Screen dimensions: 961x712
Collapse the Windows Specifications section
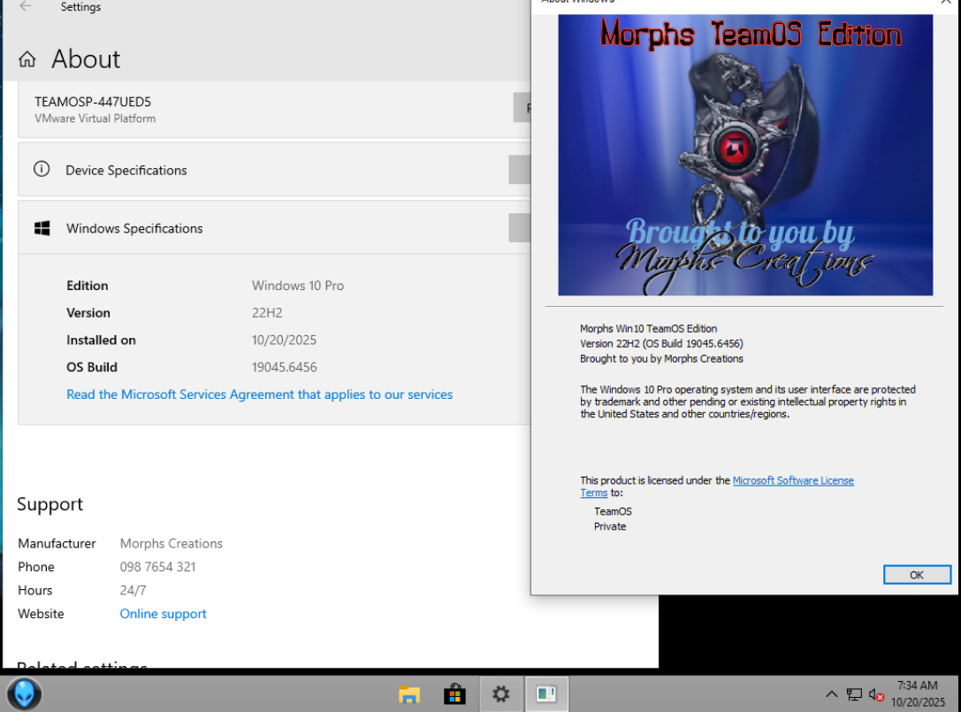pyautogui.click(x=519, y=227)
